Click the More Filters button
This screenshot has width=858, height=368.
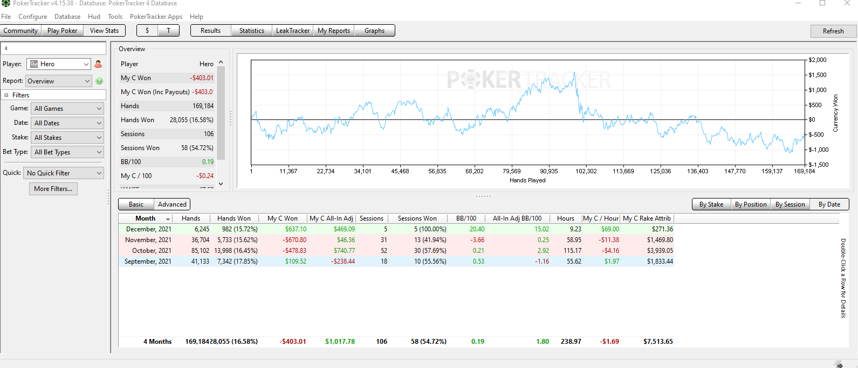pyautogui.click(x=53, y=189)
